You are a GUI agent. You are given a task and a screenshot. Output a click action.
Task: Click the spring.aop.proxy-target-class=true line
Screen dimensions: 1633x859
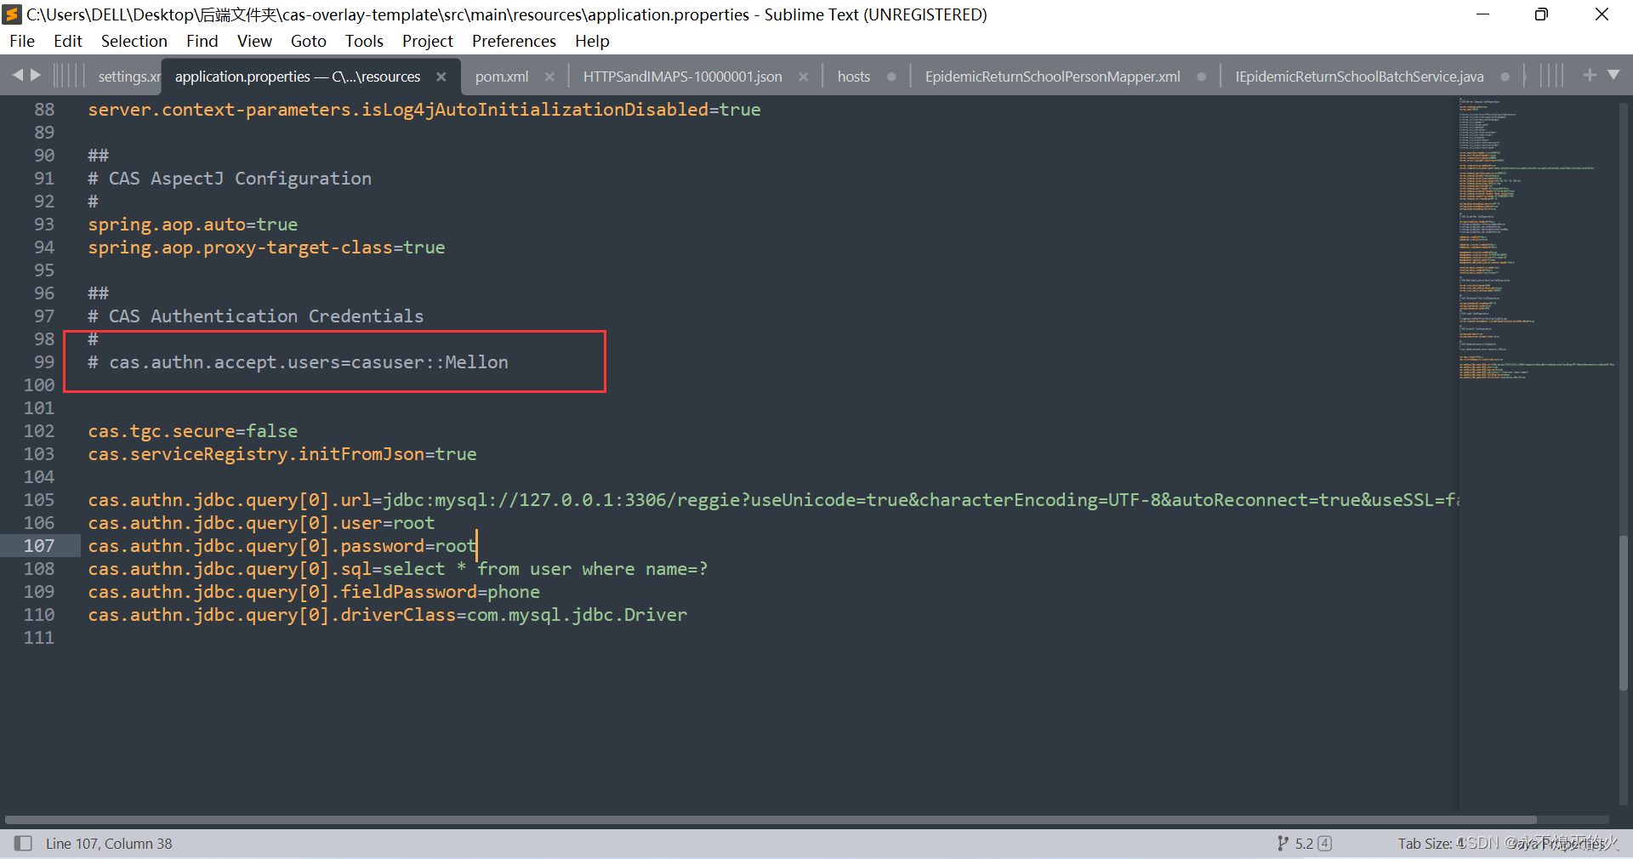pyautogui.click(x=266, y=247)
